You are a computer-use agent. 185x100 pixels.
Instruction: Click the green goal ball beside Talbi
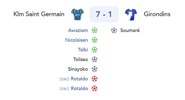tap(95, 50)
